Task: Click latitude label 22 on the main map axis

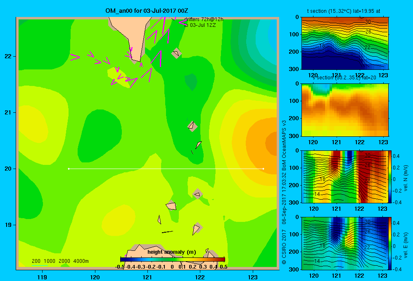Action: click(x=8, y=56)
